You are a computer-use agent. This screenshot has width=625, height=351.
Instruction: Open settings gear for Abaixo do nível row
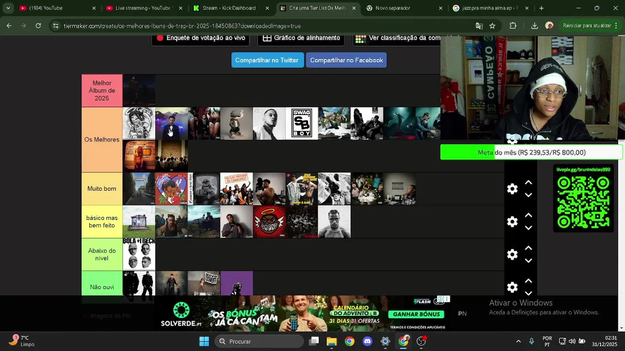[512, 254]
